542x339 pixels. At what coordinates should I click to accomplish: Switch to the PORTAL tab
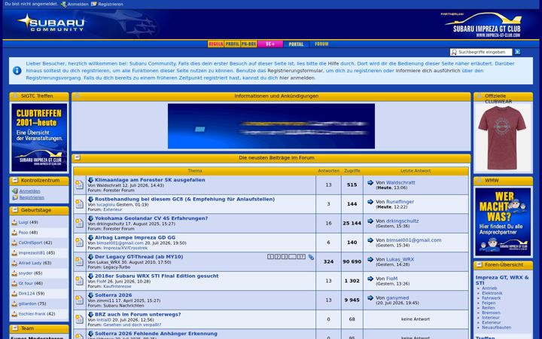pyautogui.click(x=296, y=44)
